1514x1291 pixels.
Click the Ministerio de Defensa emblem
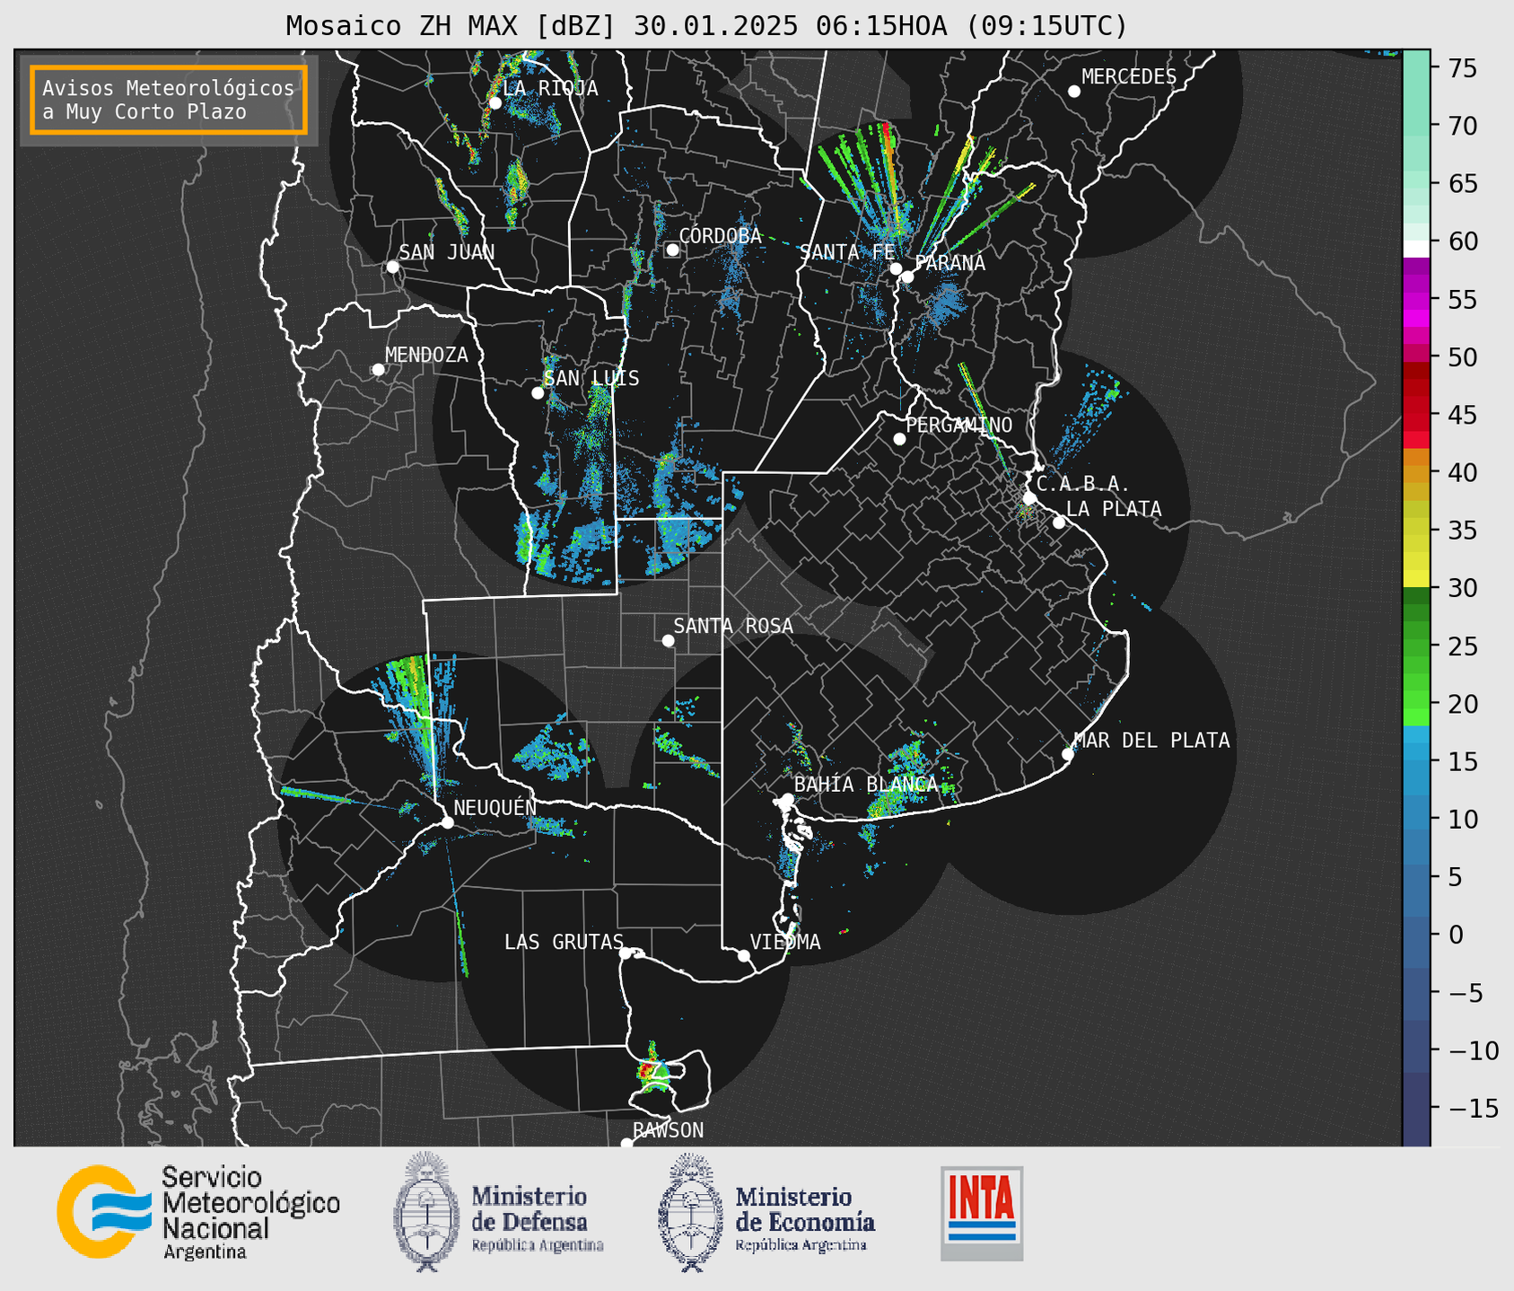click(x=426, y=1212)
